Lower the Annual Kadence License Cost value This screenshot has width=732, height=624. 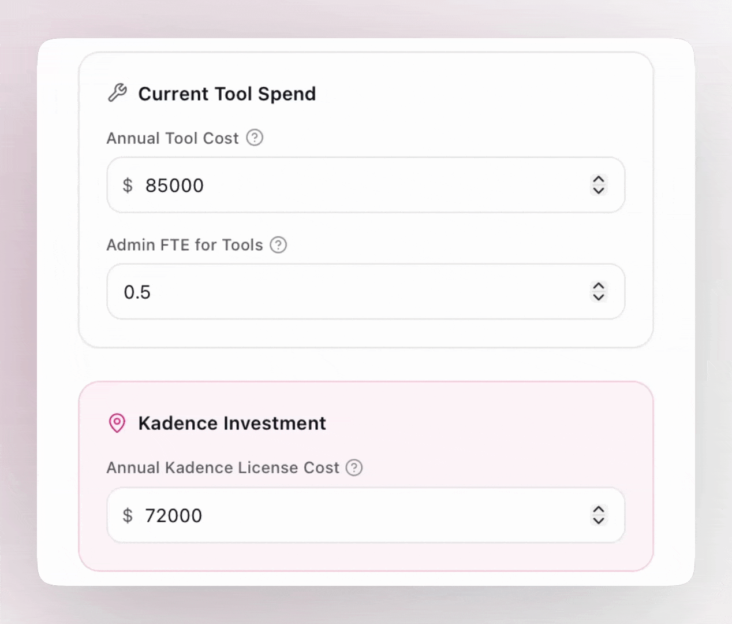coord(599,521)
